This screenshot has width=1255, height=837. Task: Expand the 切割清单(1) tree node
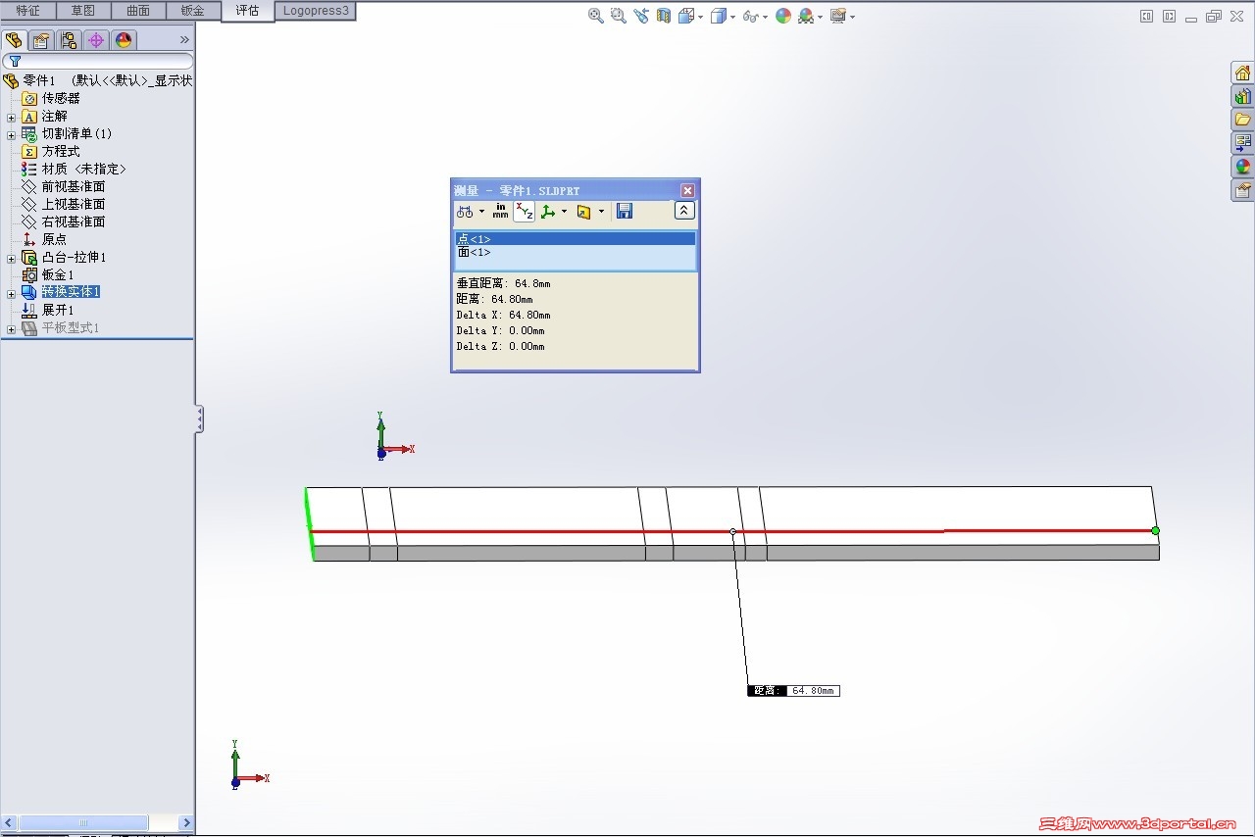coord(11,134)
